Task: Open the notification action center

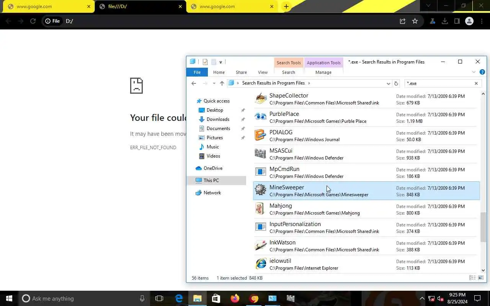Action: (x=477, y=298)
